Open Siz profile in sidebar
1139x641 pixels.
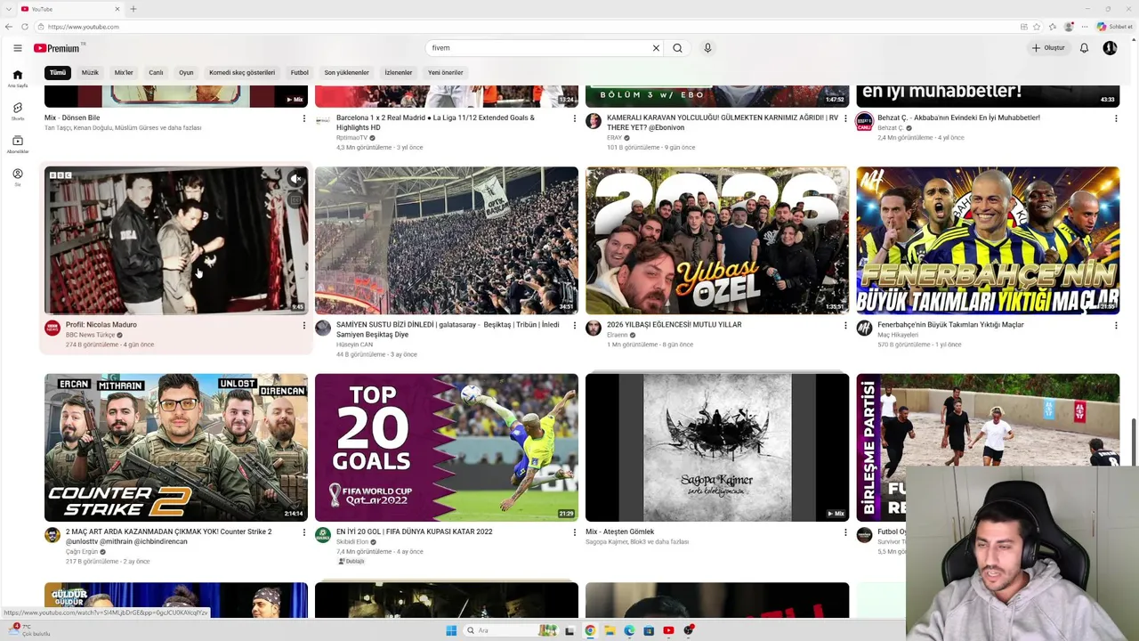coord(17,177)
